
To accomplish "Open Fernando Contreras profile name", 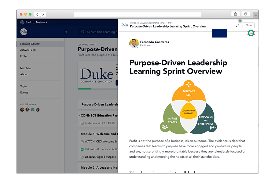I will (x=155, y=42).
